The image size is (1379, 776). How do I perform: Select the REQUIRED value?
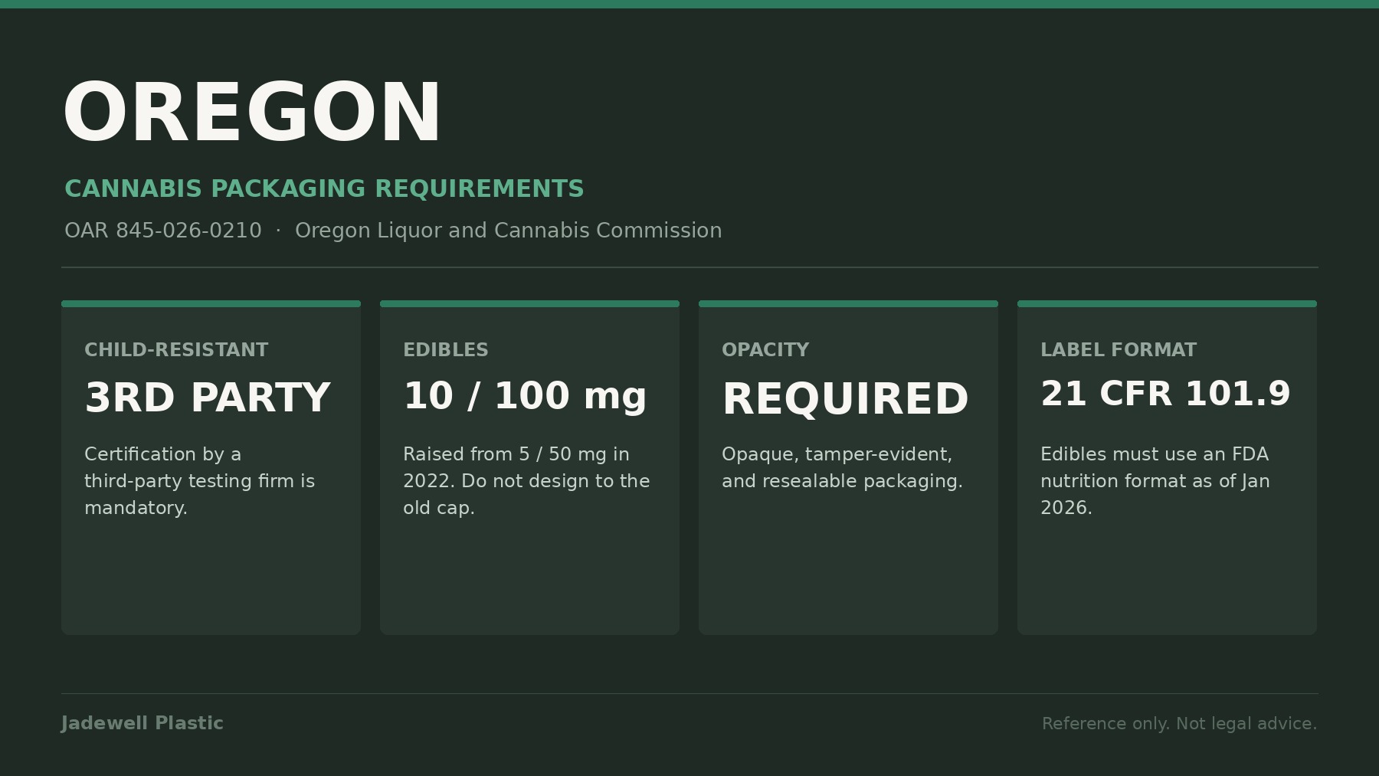[845, 399]
